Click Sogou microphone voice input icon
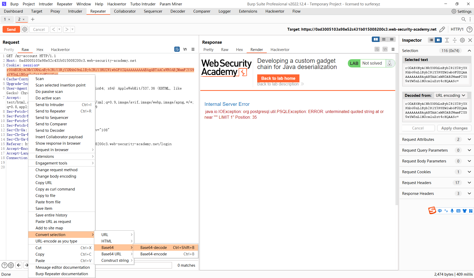This screenshot has width=474, height=278. [x=452, y=211]
